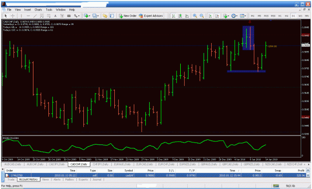The height and width of the screenshot is (189, 312).
Task: Select the Text 'A' tool
Action: tap(55, 16)
